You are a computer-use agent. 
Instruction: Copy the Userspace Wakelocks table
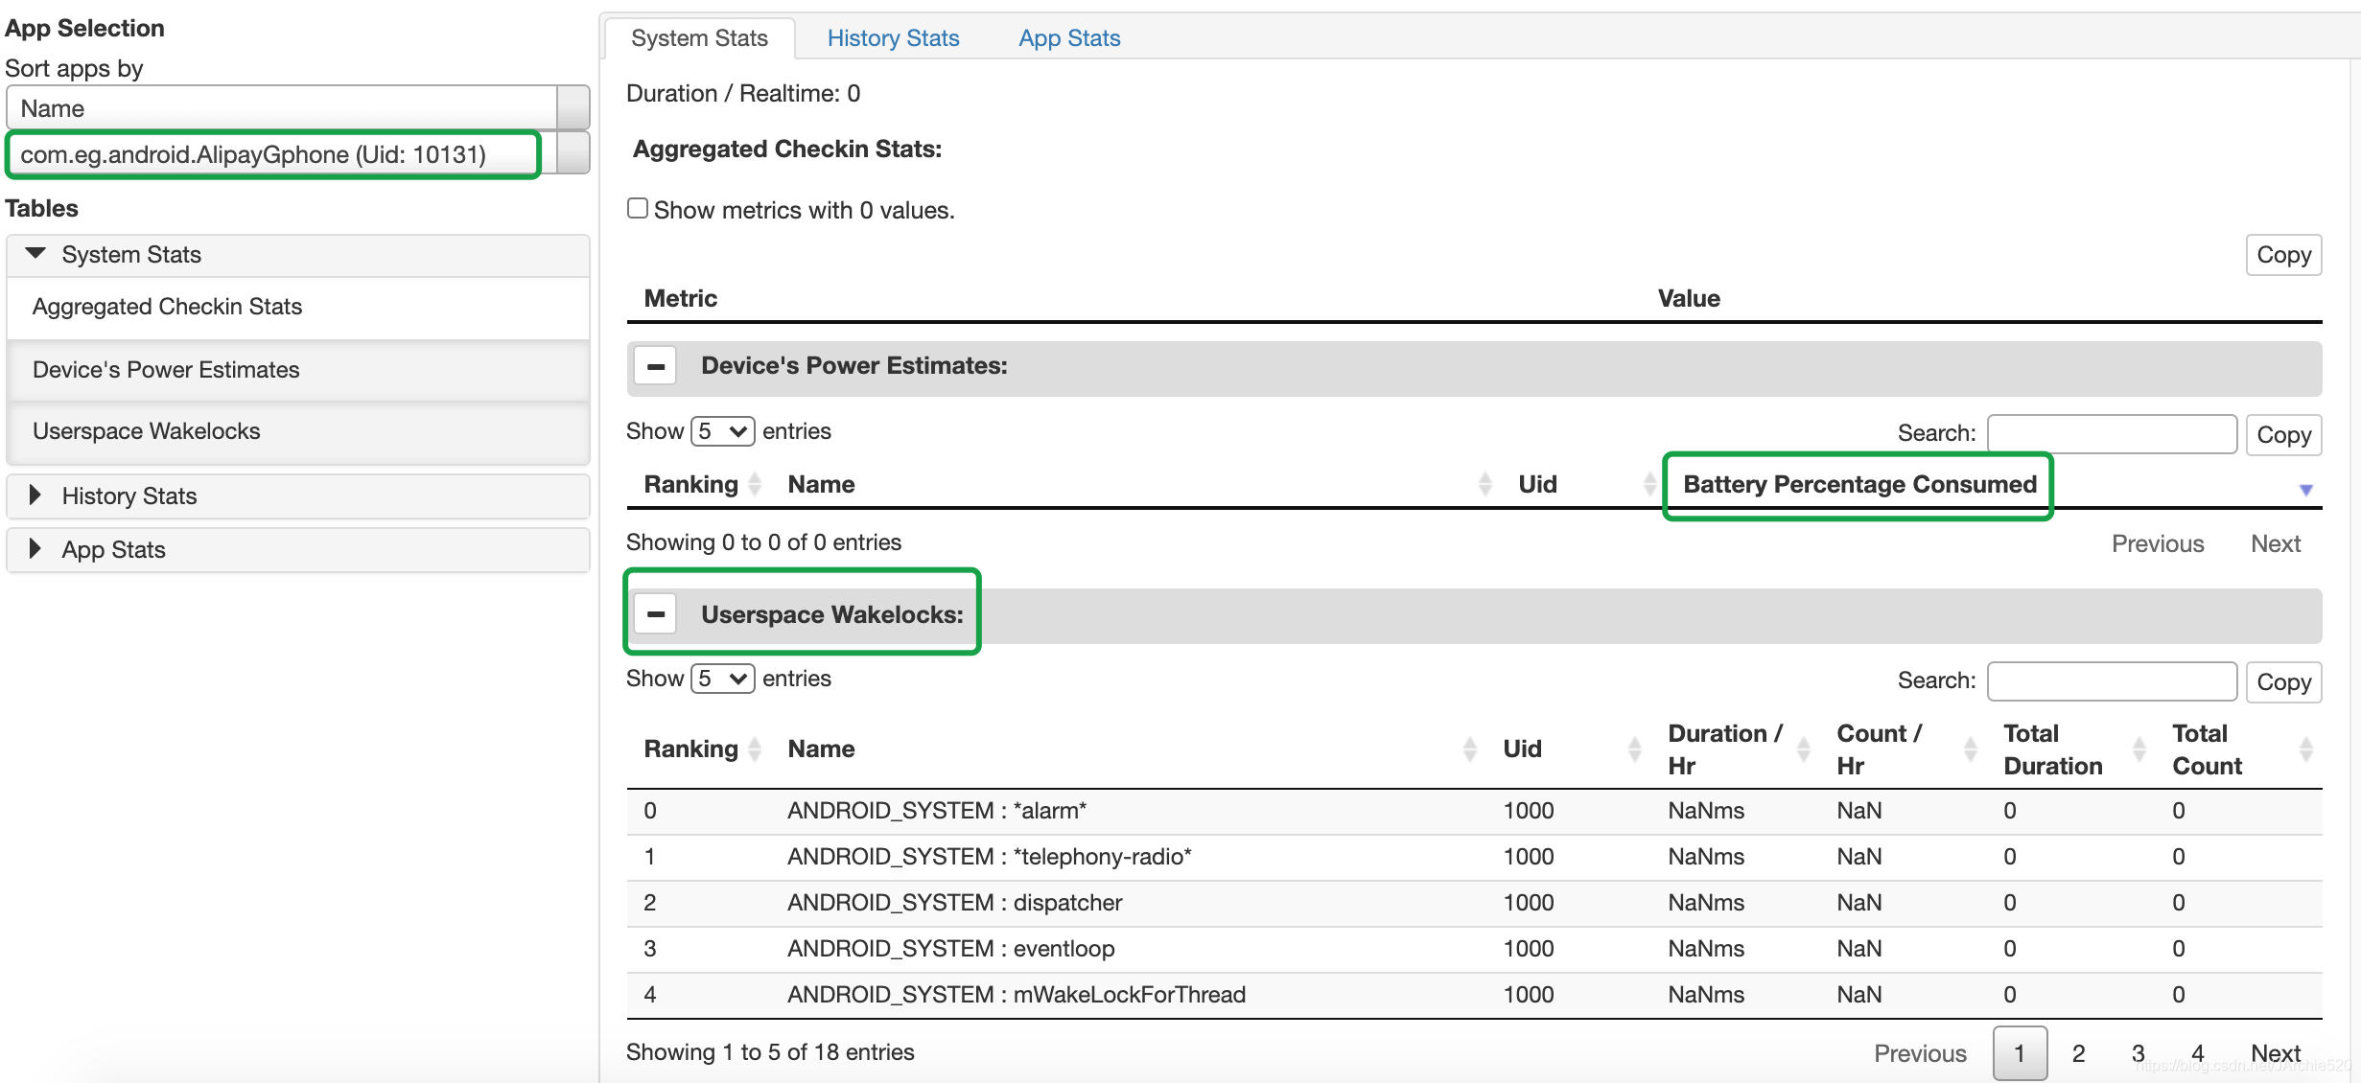click(x=2283, y=682)
